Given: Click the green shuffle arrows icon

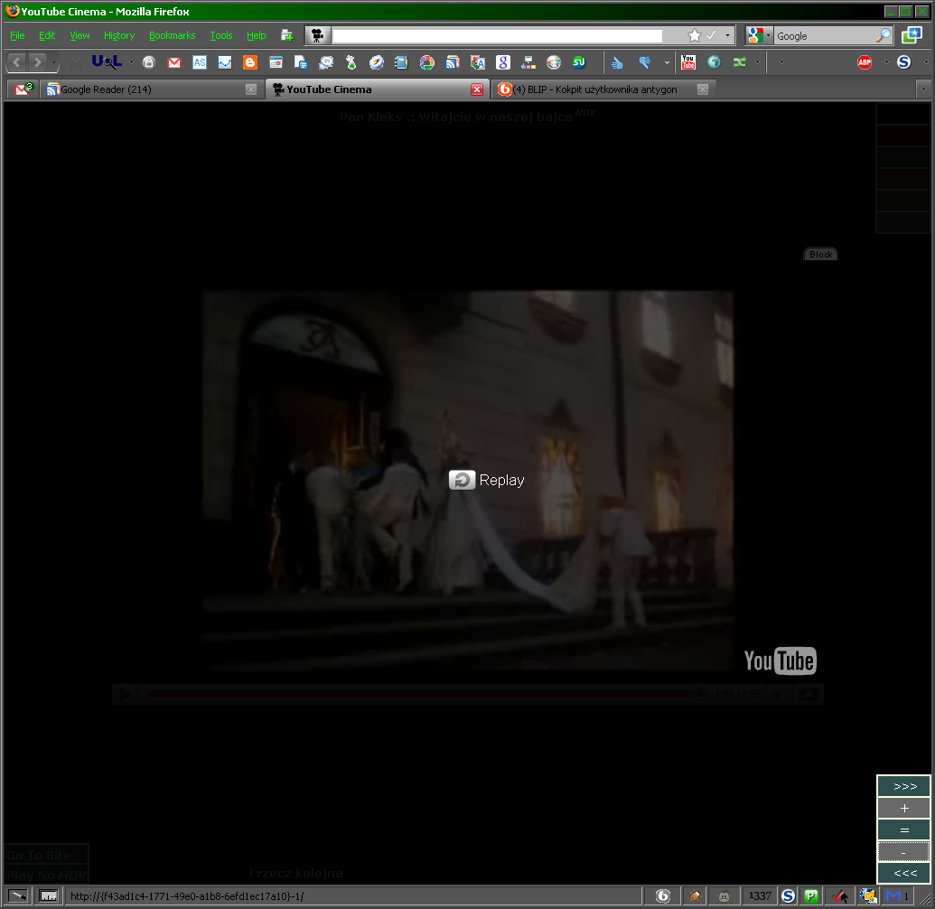Looking at the screenshot, I should coord(739,62).
